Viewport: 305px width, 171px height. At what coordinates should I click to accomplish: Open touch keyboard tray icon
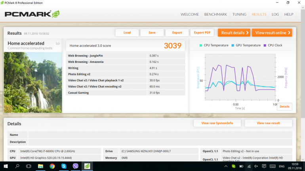(273, 166)
